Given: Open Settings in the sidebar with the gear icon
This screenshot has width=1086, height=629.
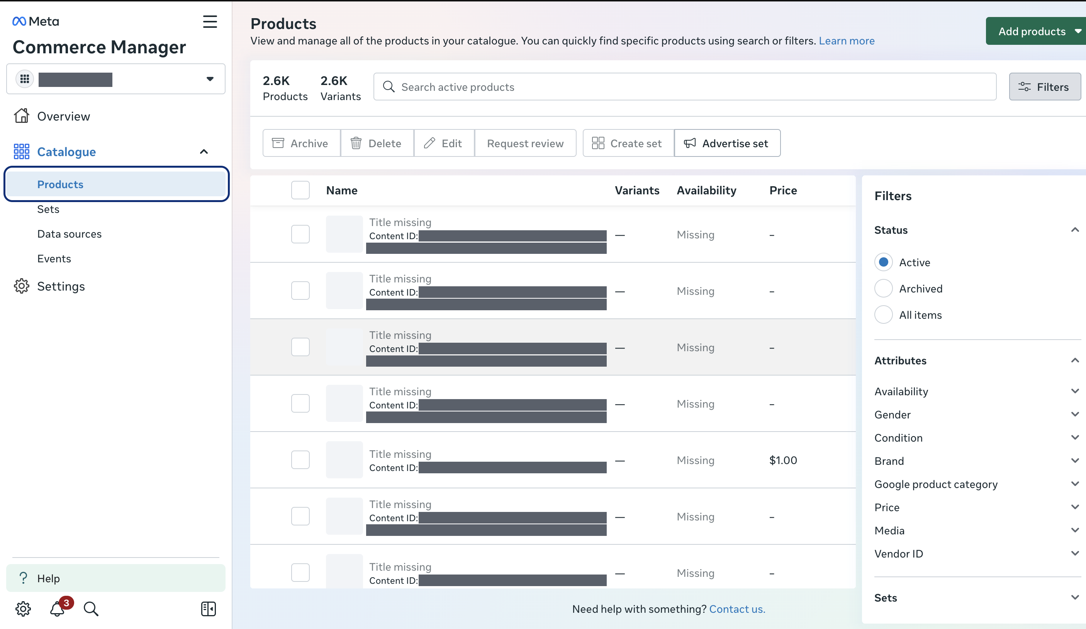Looking at the screenshot, I should [22, 286].
